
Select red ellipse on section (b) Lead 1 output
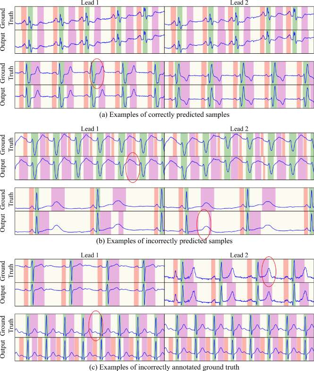(133, 167)
